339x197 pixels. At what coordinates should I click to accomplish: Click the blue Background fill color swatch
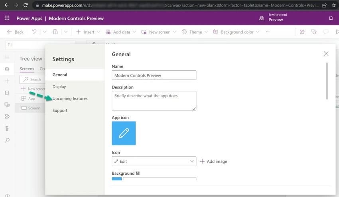pyautogui.click(x=117, y=179)
